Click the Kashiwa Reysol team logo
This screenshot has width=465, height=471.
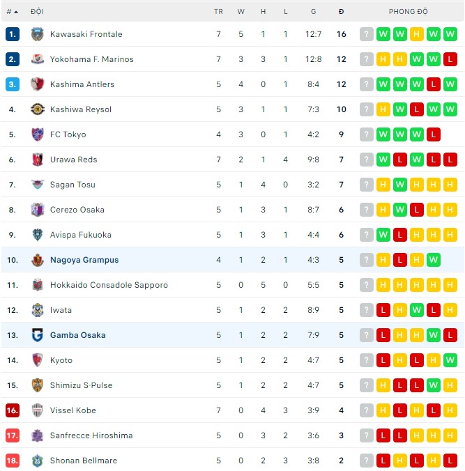tap(37, 109)
